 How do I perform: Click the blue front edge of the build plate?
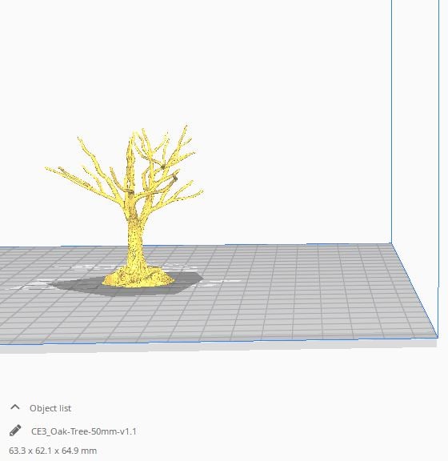coord(218,341)
